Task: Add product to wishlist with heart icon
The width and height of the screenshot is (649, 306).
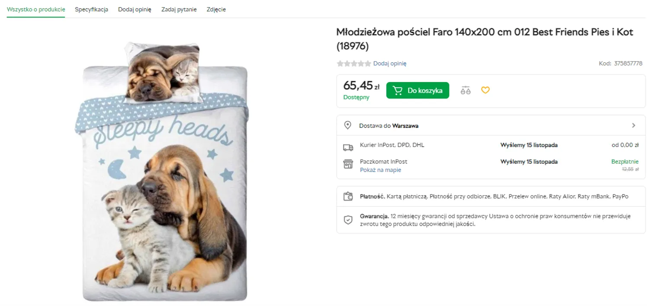Action: (x=485, y=90)
